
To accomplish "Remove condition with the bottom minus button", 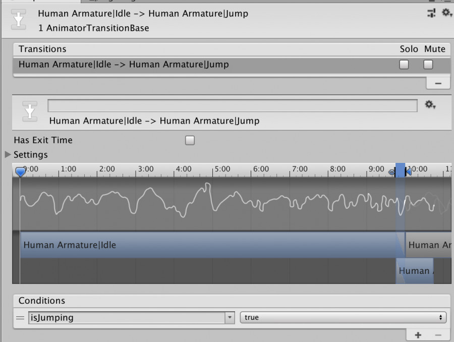I will click(x=438, y=335).
